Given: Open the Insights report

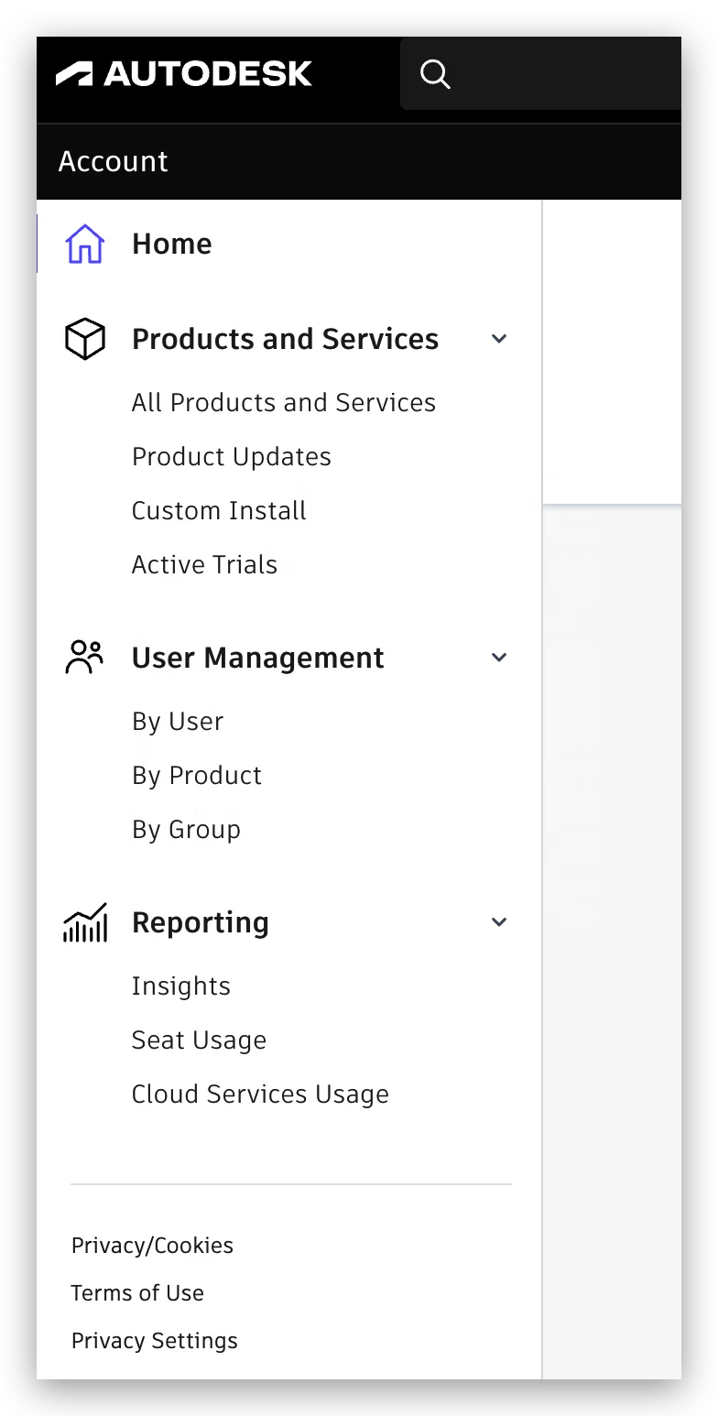Looking at the screenshot, I should (x=180, y=986).
